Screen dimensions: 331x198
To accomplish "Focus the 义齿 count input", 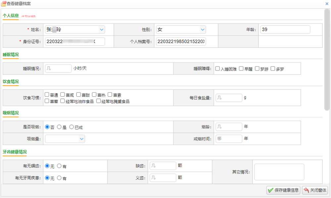I will click(x=163, y=178).
